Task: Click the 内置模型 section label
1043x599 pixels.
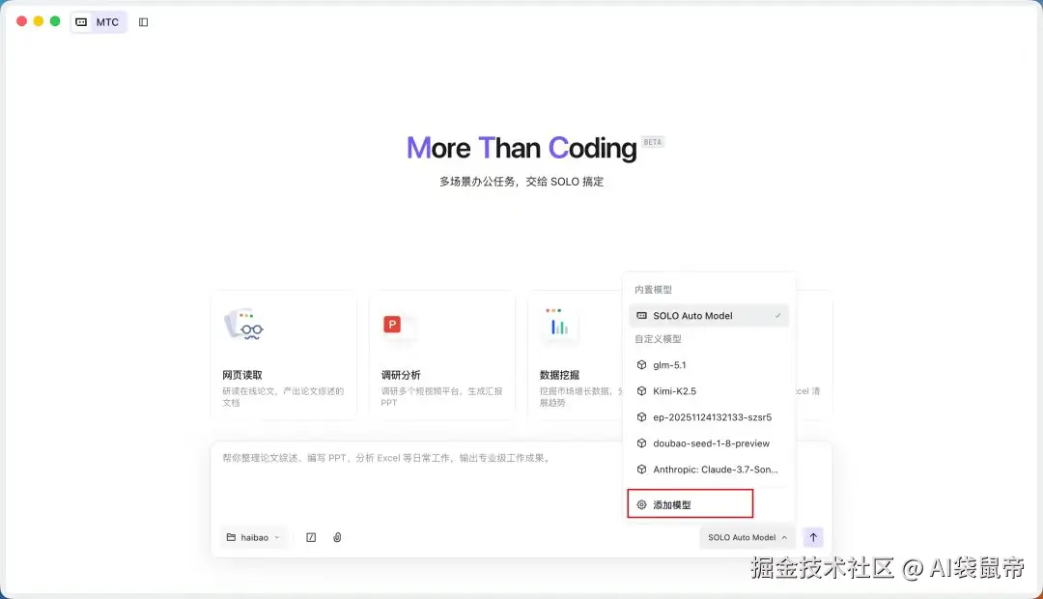Action: tap(653, 290)
